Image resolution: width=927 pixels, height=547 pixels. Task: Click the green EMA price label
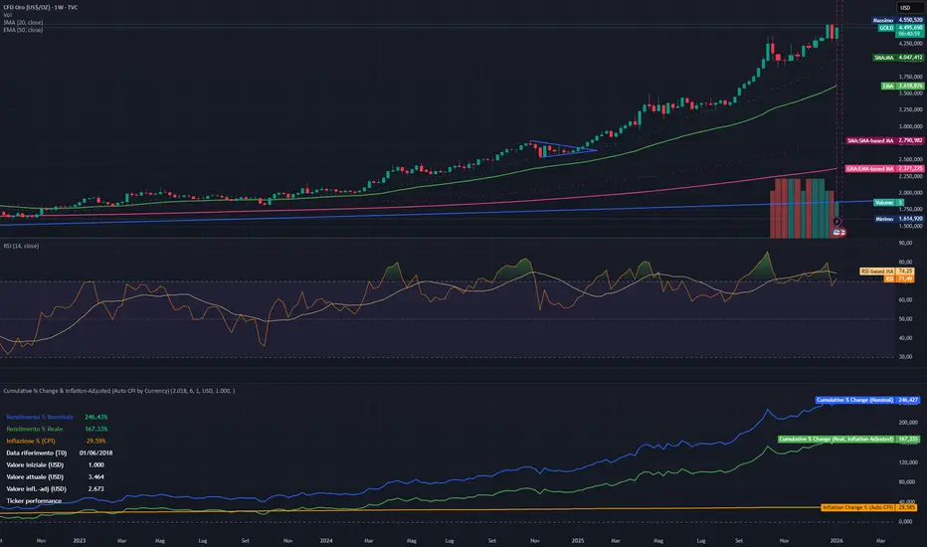(x=902, y=87)
